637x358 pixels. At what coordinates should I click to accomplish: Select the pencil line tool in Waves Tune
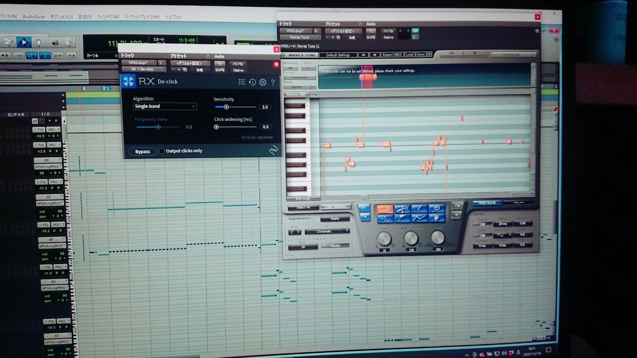click(419, 209)
